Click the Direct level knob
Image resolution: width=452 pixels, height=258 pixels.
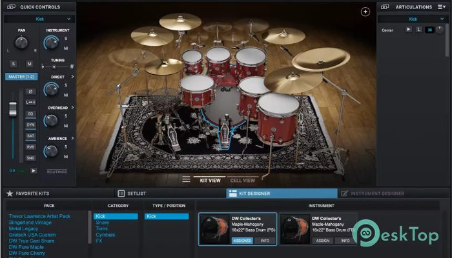click(51, 90)
